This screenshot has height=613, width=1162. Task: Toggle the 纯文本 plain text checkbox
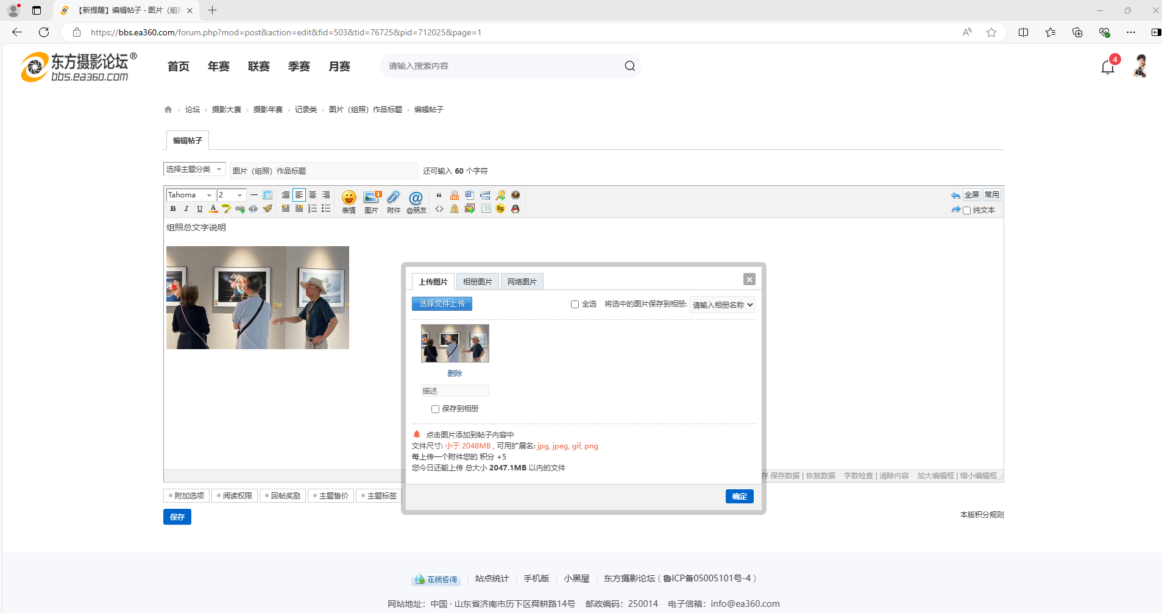pos(966,210)
